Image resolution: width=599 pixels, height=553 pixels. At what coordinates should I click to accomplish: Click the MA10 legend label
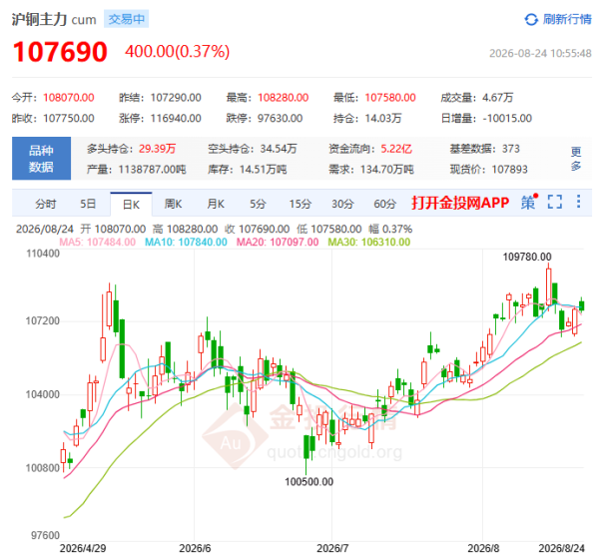click(x=186, y=243)
